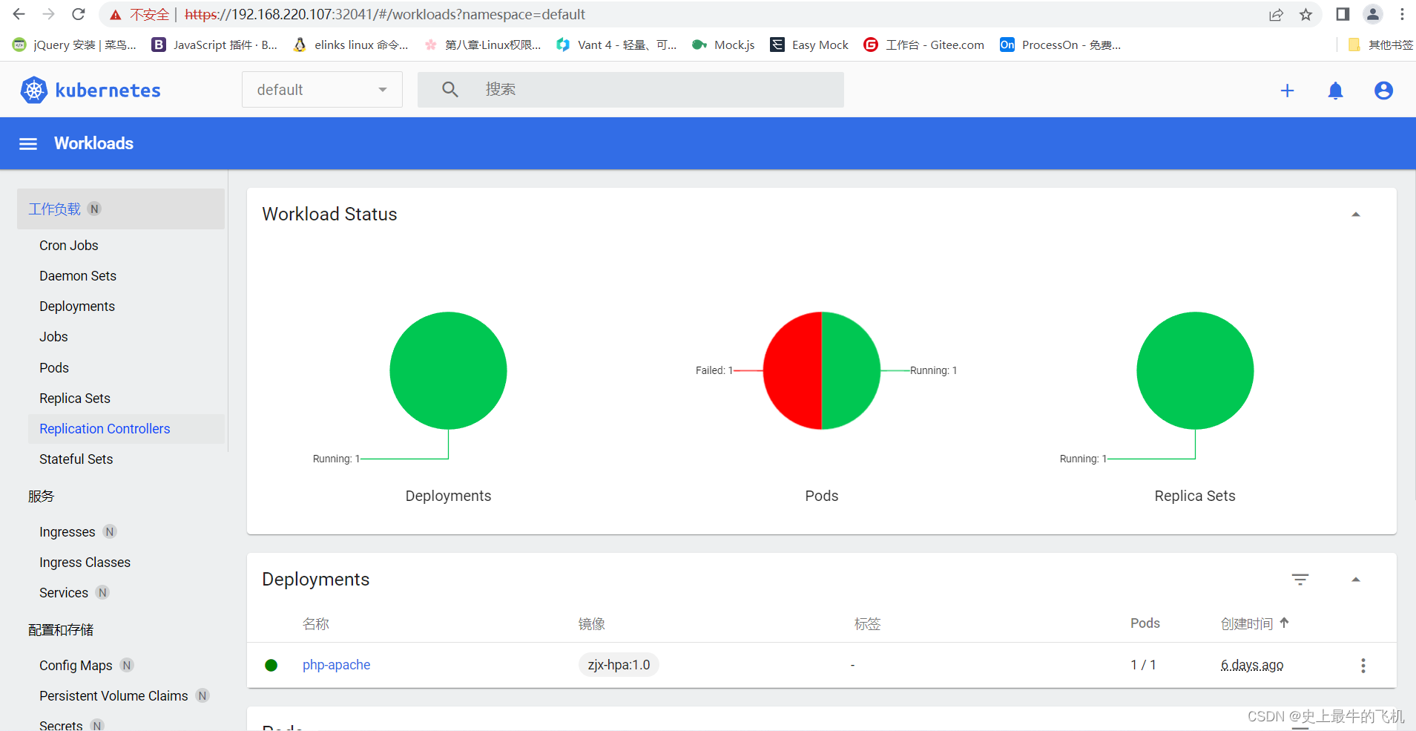Open the elinks linux bookmark
Viewport: 1416px width, 731px height.
tap(351, 45)
